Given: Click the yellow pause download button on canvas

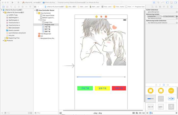Looking at the screenshot, I should coord(102,88).
